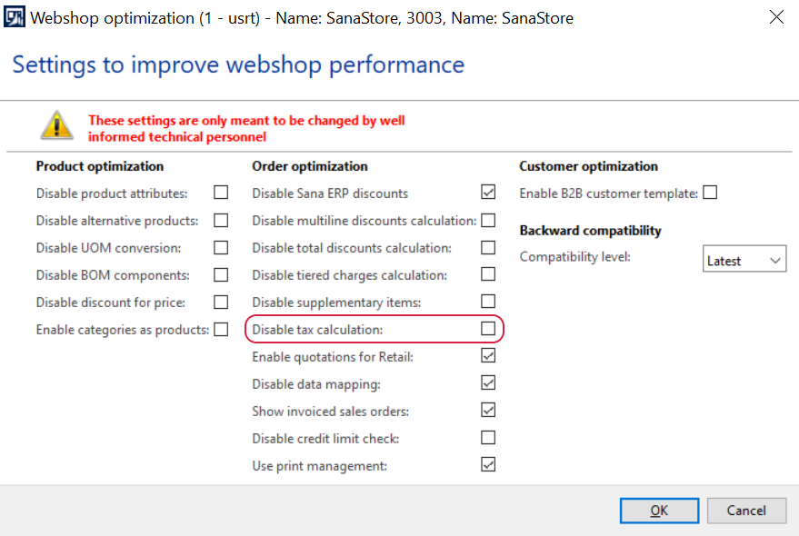Toggle Disable data mapping checkbox
799x536 pixels.
click(488, 382)
